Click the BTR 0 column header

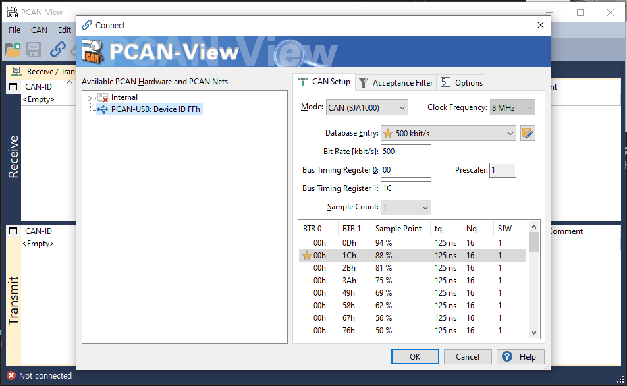(318, 229)
